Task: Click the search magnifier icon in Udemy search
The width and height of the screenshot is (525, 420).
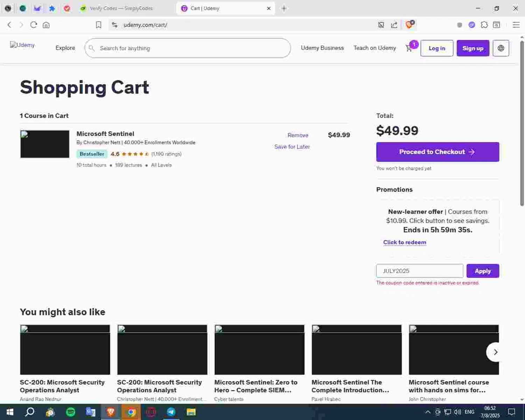Action: (x=92, y=48)
